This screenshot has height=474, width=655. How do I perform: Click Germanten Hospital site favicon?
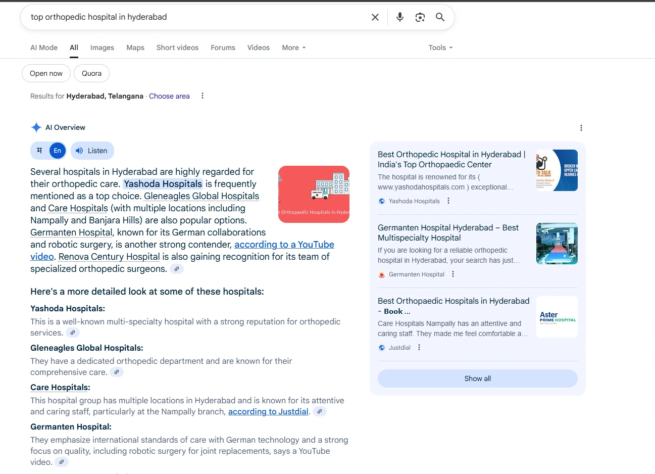382,274
